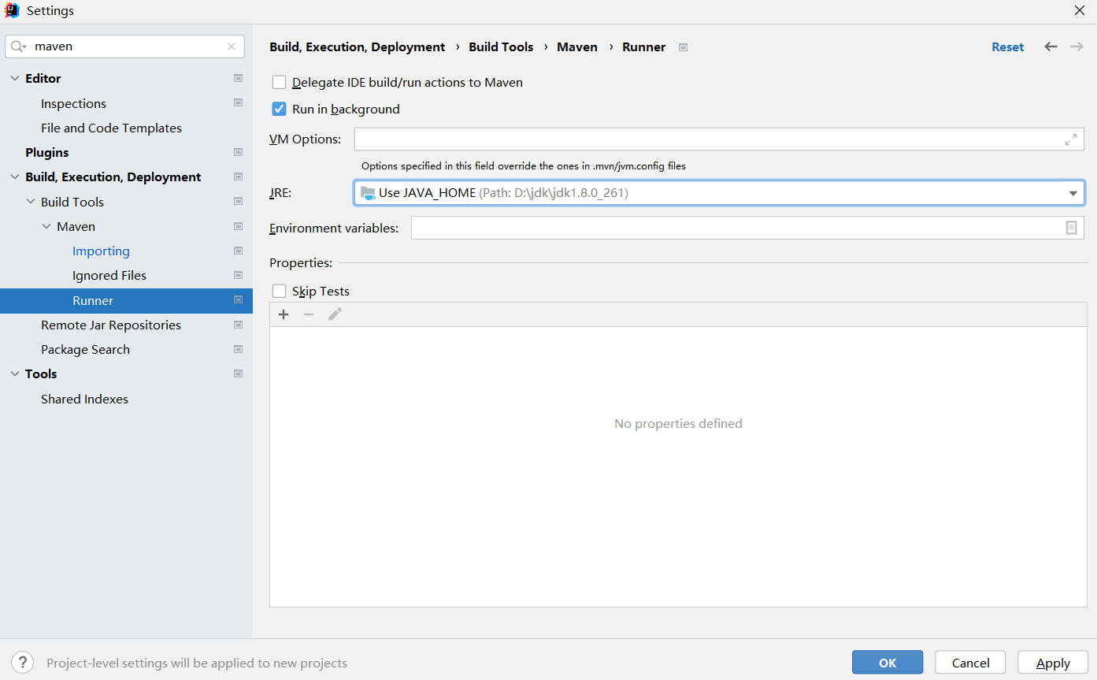Click project-level icon next to Inspections
The width and height of the screenshot is (1097, 680).
coord(238,103)
